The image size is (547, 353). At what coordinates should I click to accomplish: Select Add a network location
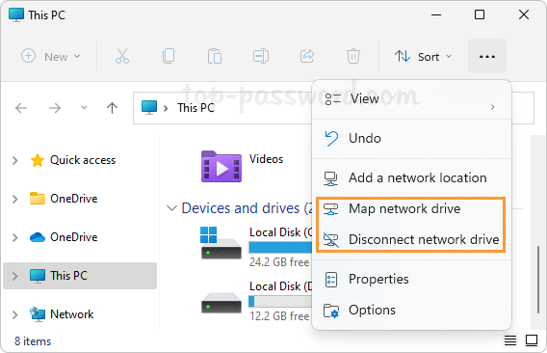coord(411,177)
